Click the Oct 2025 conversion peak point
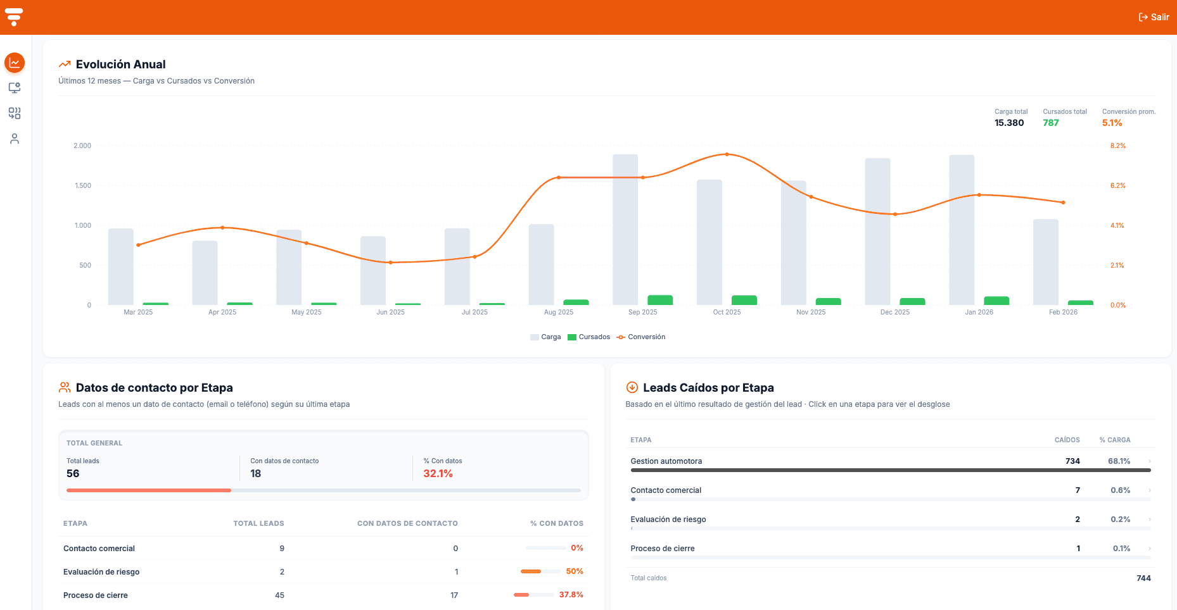 pyautogui.click(x=727, y=154)
